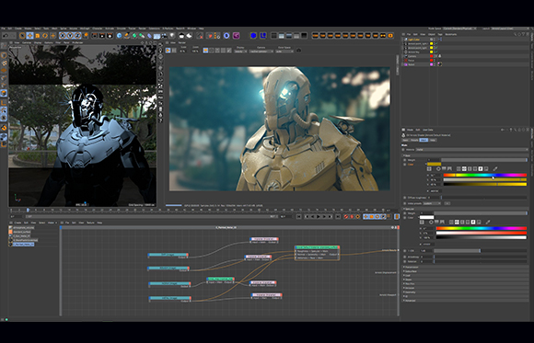Click the first orange Arnold toolbar icon
The width and height of the screenshot is (534, 343).
[x=316, y=35]
